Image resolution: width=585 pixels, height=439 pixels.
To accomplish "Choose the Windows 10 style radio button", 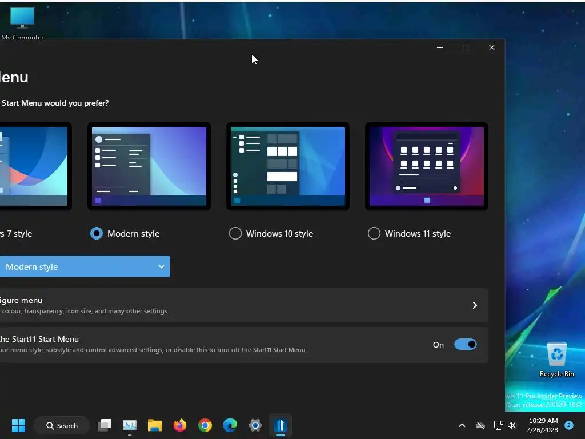I will 235,233.
